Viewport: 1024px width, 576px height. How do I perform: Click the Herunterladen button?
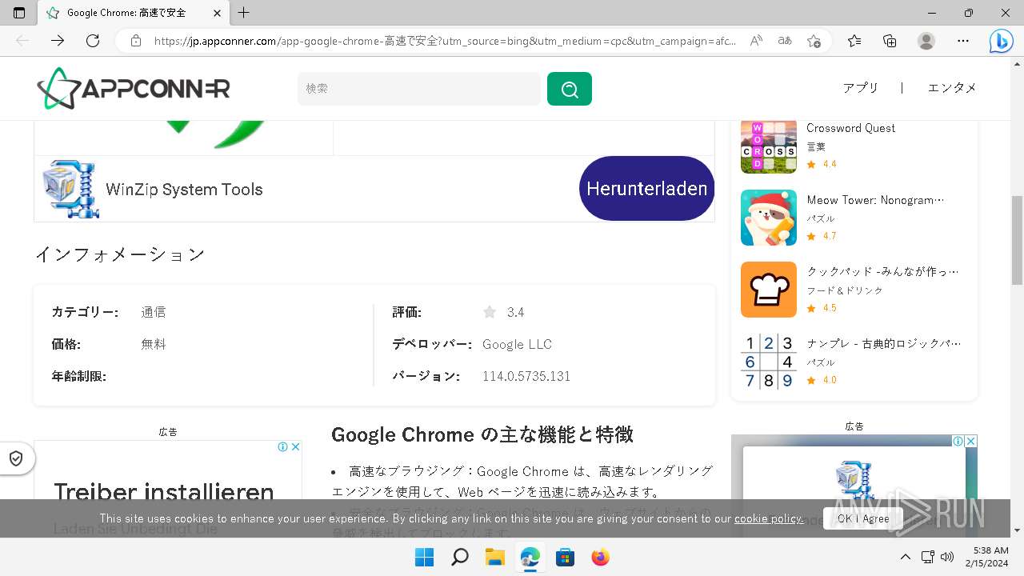pos(646,189)
